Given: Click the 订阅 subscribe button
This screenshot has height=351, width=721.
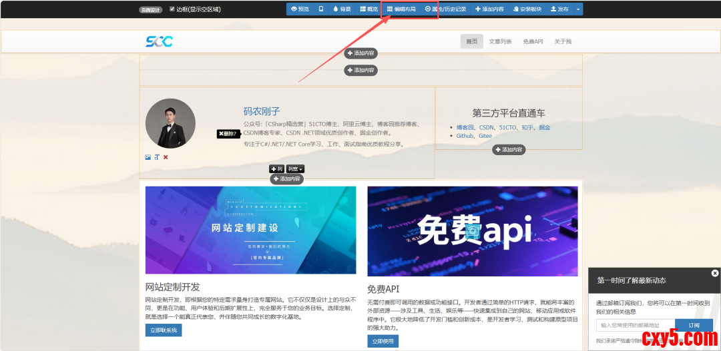Looking at the screenshot, I should pos(693,325).
